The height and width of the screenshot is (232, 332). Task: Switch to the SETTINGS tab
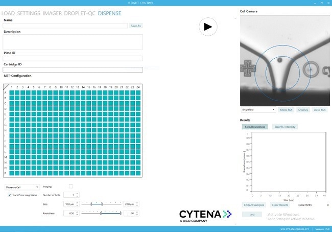pos(29,13)
